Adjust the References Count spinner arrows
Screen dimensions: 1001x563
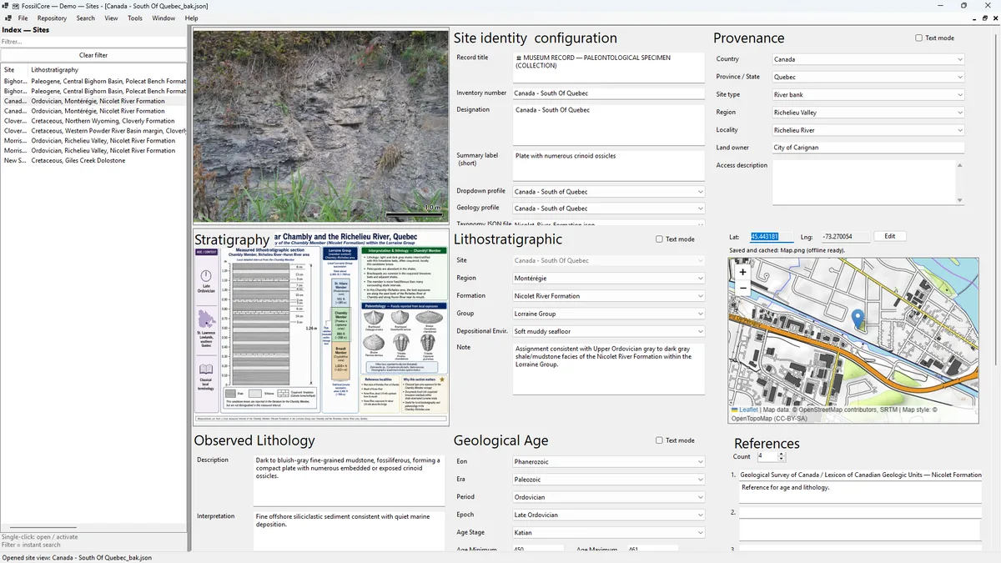pyautogui.click(x=781, y=456)
